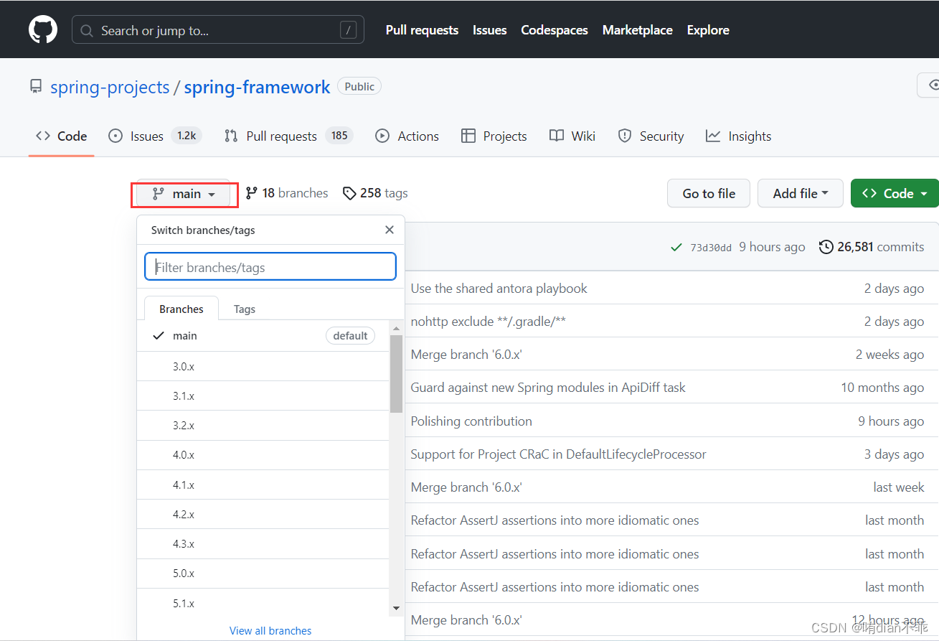Click the repository book icon beside spring-projects
Image resolution: width=939 pixels, height=641 pixels.
36,88
